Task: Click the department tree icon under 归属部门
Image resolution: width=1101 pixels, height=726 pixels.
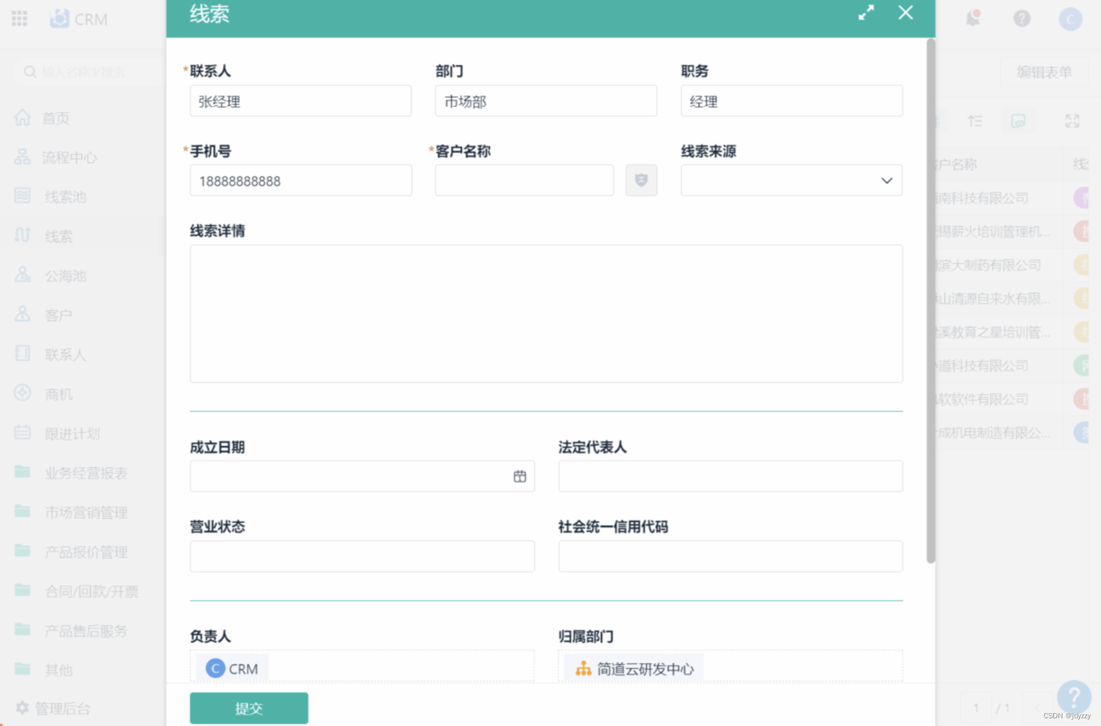Action: click(x=583, y=669)
